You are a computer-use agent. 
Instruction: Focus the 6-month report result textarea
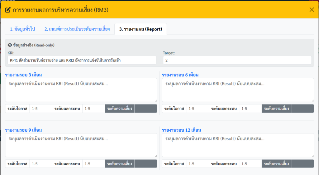coord(238,90)
